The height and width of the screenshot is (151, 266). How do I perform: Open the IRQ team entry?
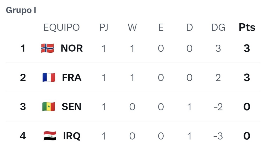72,136
